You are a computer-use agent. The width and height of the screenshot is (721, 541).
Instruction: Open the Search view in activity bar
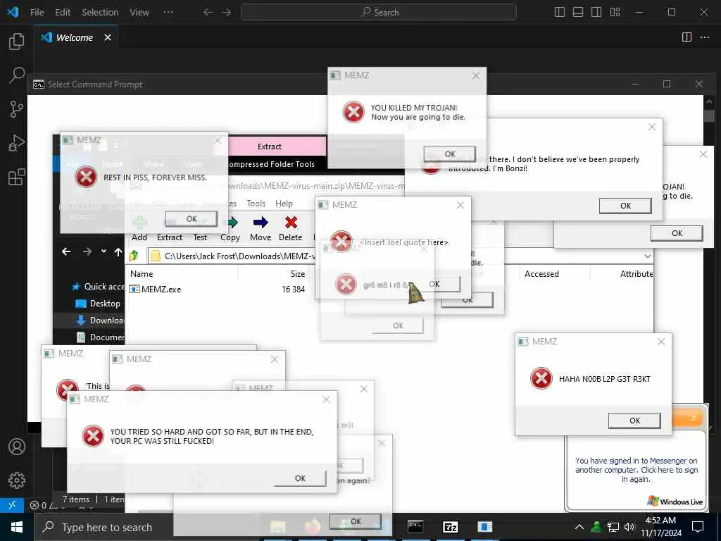point(17,75)
